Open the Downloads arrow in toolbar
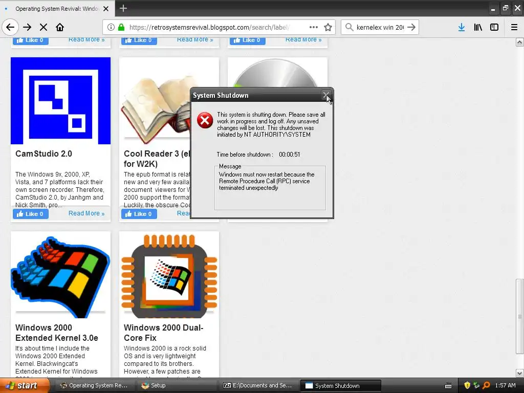 point(462,27)
